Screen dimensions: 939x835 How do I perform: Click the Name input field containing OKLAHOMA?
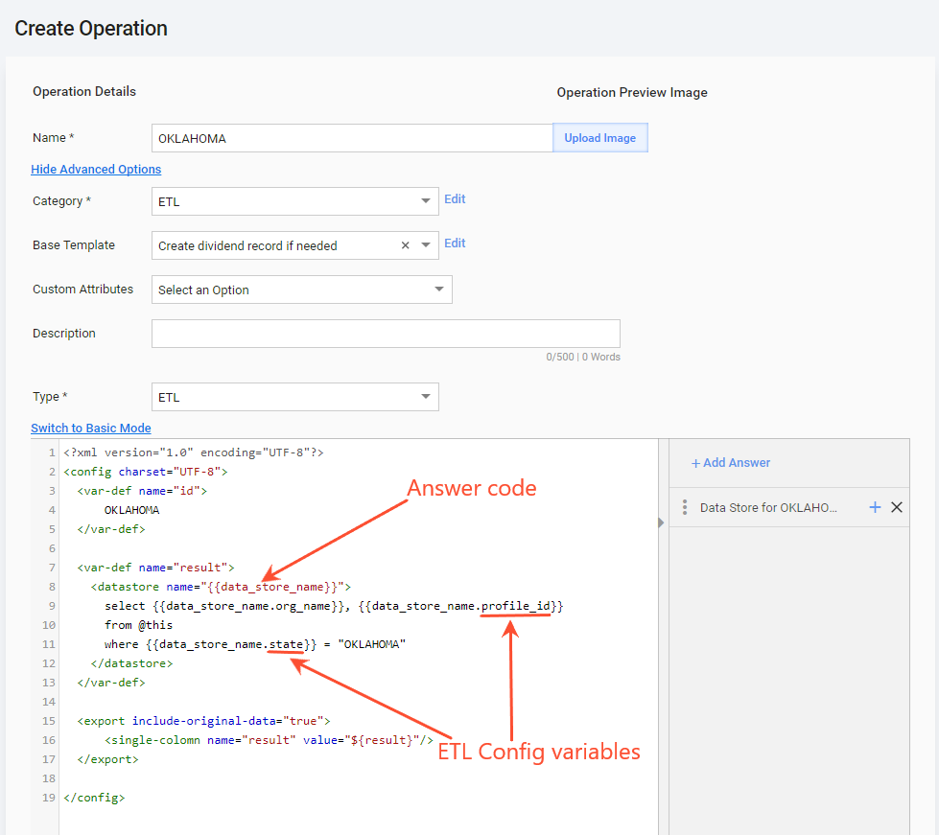(352, 138)
